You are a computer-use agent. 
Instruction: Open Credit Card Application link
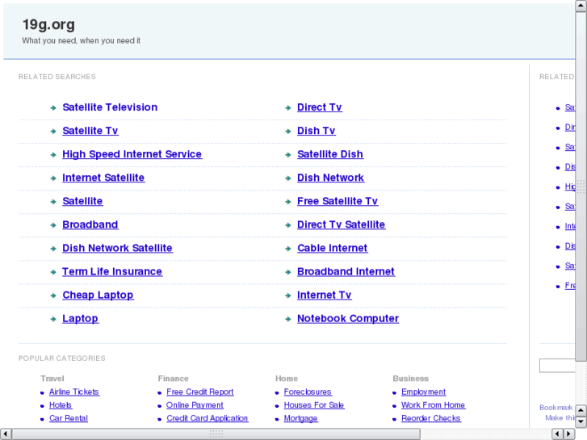click(208, 418)
